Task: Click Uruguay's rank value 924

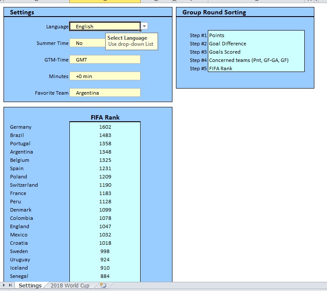Action: tap(105, 260)
